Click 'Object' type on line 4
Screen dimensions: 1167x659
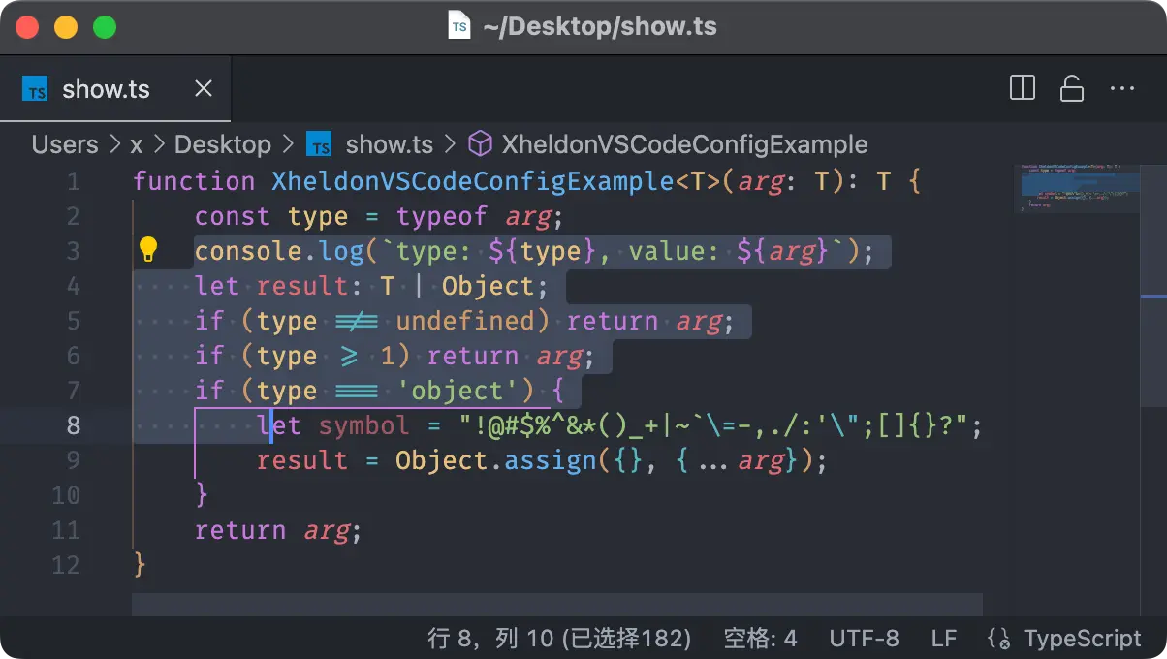[488, 286]
